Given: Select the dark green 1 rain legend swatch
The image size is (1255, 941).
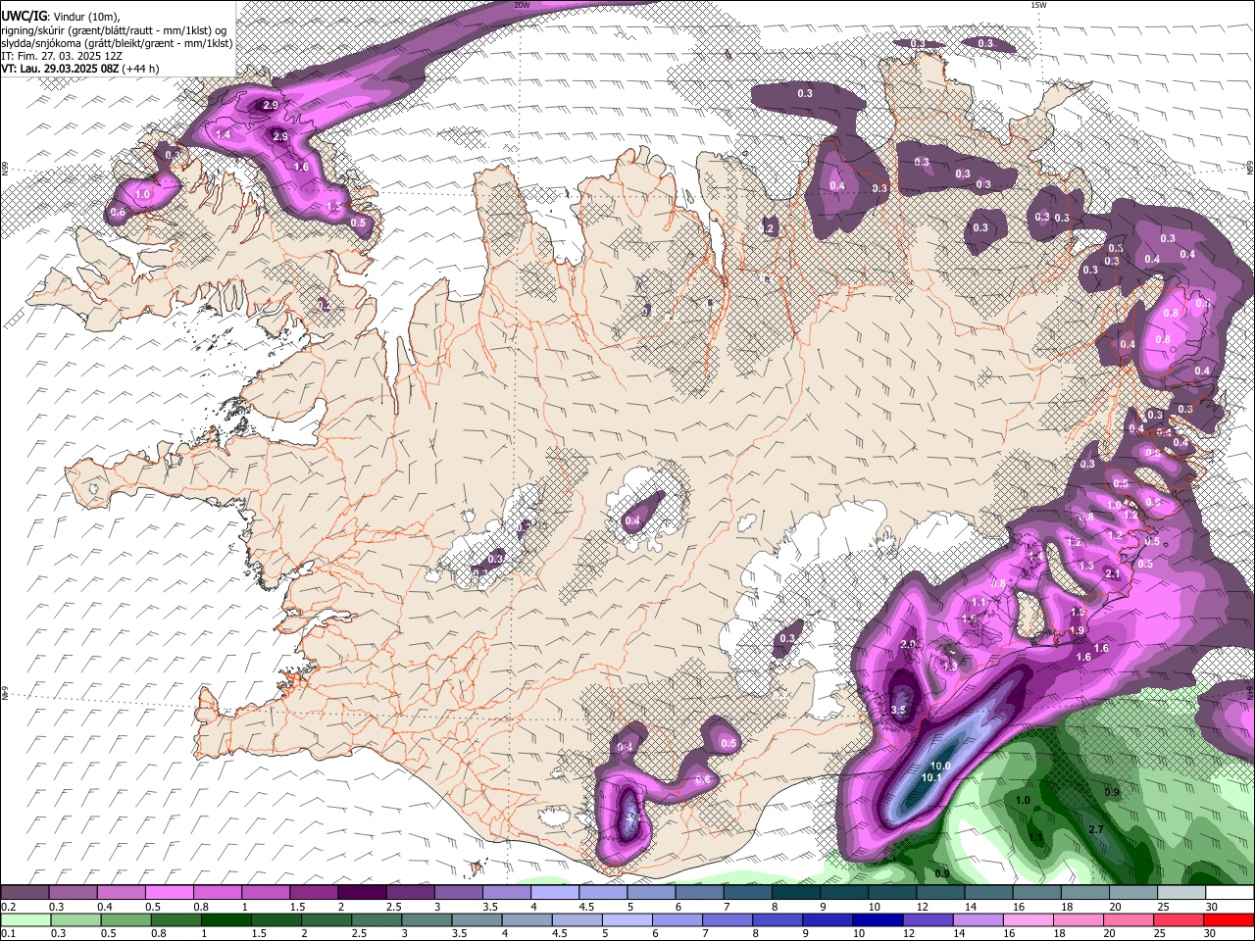Looking at the screenshot, I should point(225,920).
